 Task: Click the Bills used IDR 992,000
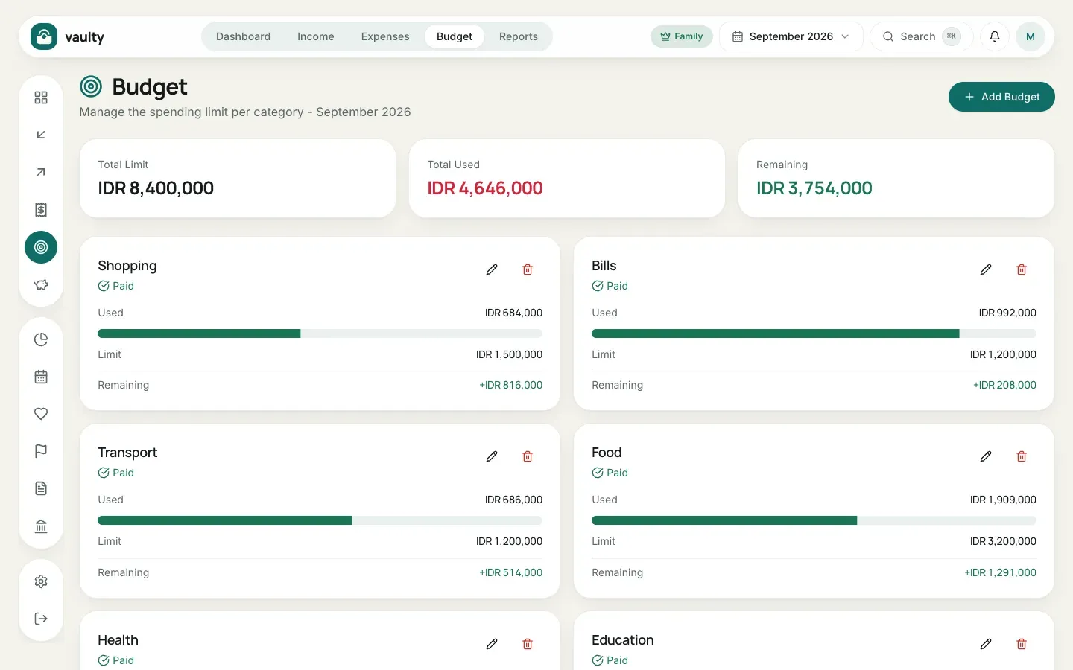pyautogui.click(x=1007, y=313)
